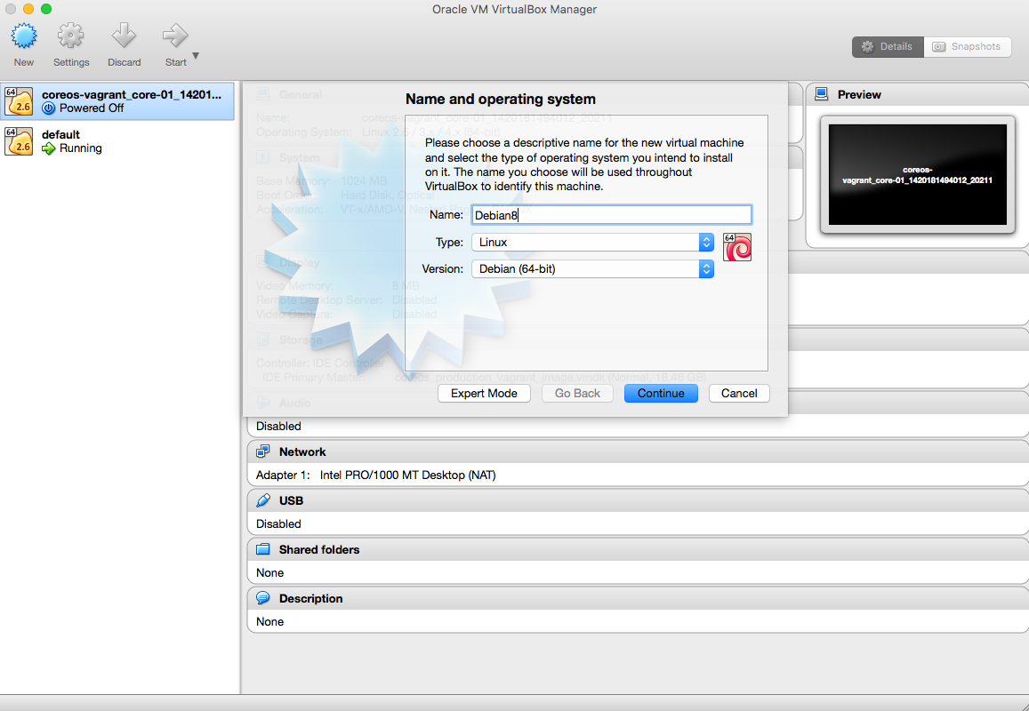Click the Description speech bubble icon
1029x711 pixels.
263,597
